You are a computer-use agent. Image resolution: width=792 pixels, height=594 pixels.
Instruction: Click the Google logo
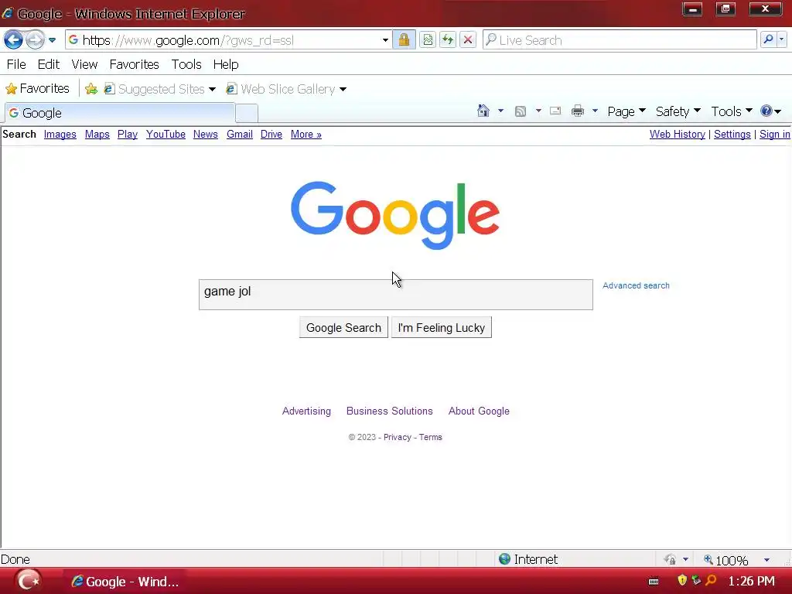pos(395,215)
